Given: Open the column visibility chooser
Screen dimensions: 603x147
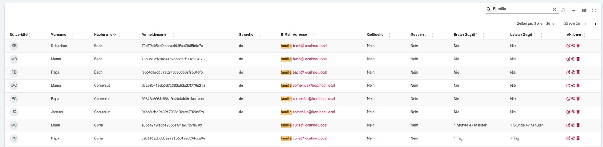Looking at the screenshot, I should (x=584, y=11).
